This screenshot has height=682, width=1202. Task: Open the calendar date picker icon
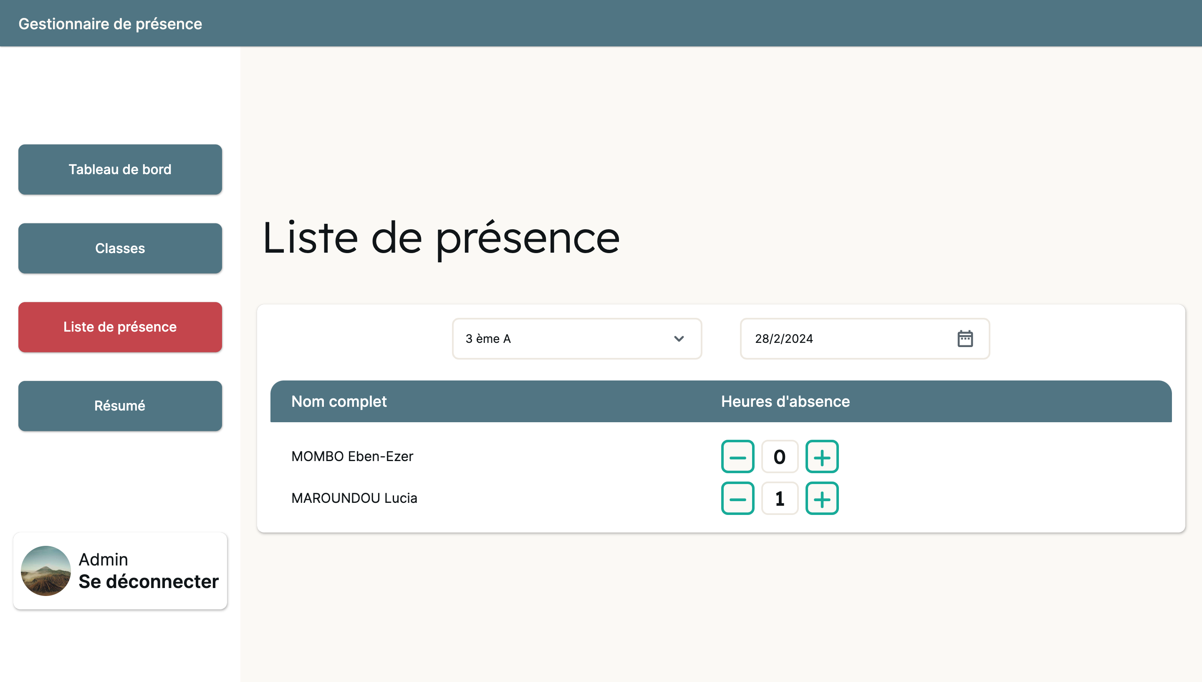point(965,339)
